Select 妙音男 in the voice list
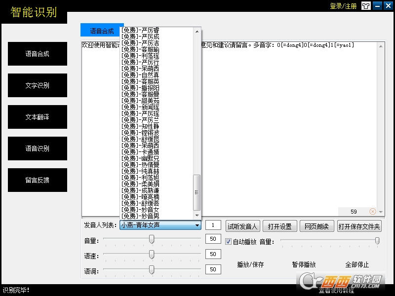Viewport: 395px width, 296px height. click(x=140, y=216)
